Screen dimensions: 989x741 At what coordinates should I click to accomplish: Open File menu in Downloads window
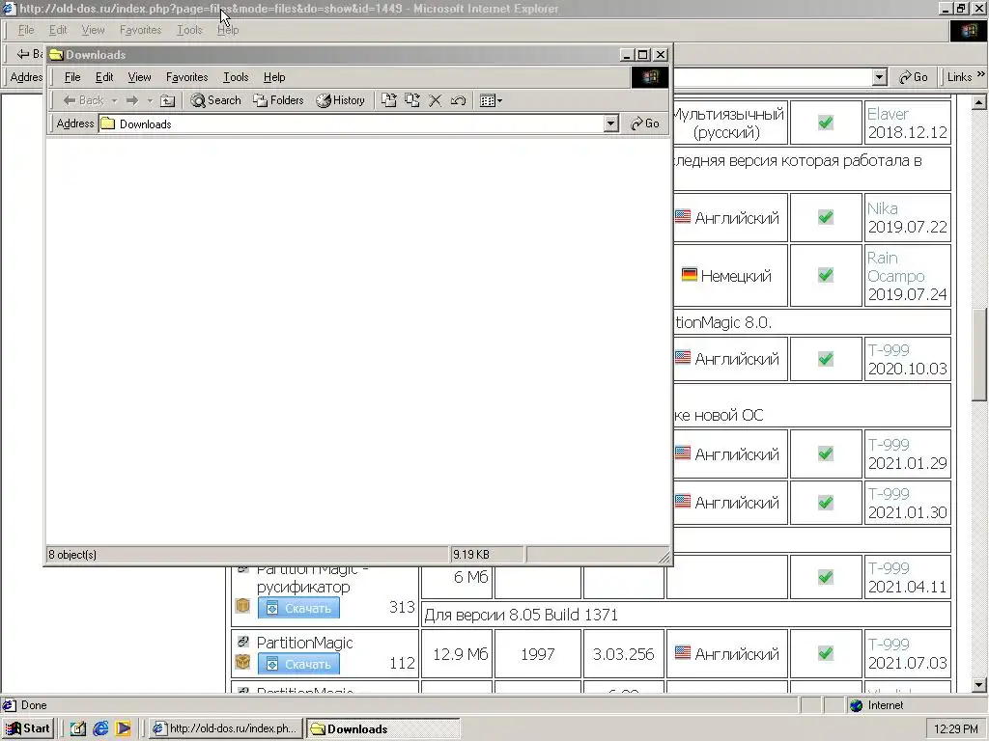[x=72, y=77]
